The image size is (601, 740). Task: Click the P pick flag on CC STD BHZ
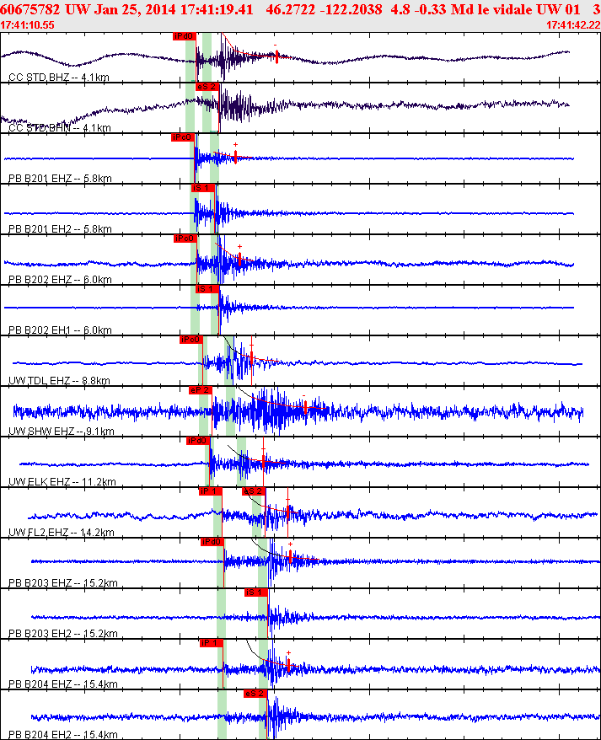coord(184,36)
